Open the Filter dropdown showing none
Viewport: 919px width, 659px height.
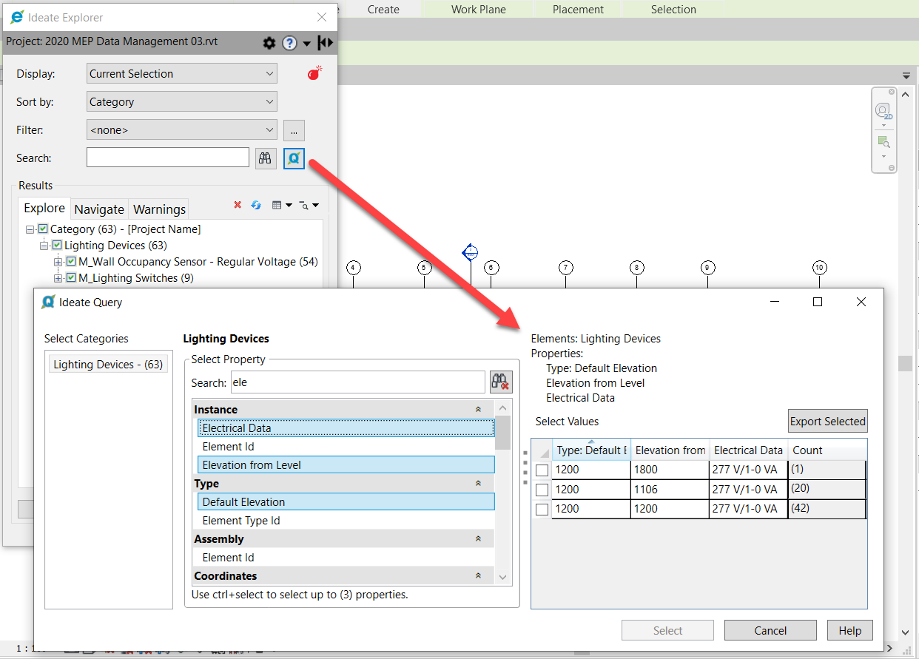click(x=182, y=129)
